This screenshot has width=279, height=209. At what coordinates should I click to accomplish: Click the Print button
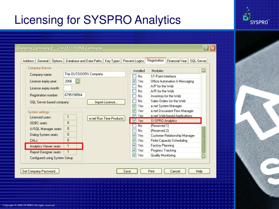click(x=151, y=171)
